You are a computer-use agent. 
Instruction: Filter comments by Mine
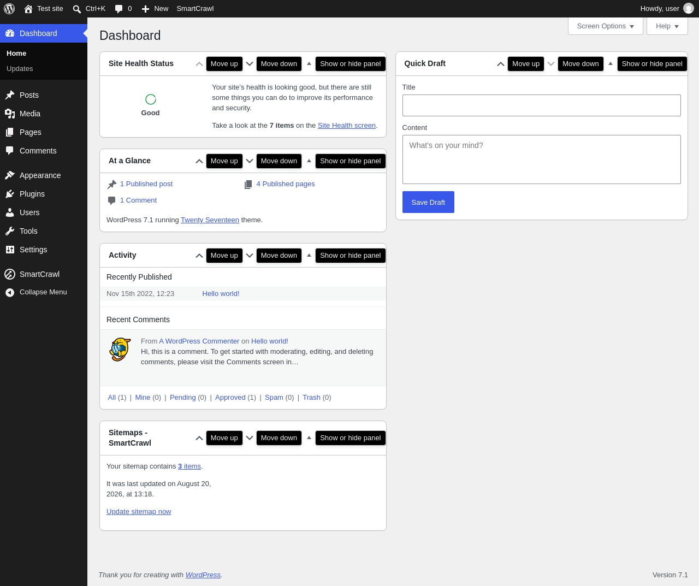pyautogui.click(x=143, y=398)
